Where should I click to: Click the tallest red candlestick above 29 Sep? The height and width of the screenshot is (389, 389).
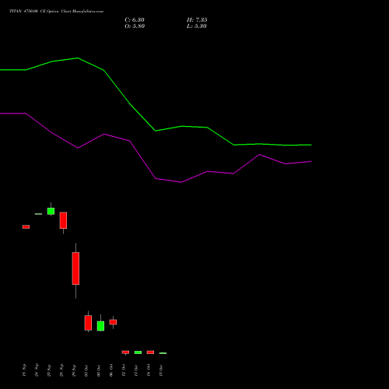click(75, 268)
